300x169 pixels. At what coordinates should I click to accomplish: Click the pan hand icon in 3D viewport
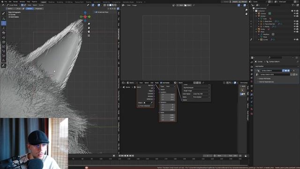tap(89, 28)
